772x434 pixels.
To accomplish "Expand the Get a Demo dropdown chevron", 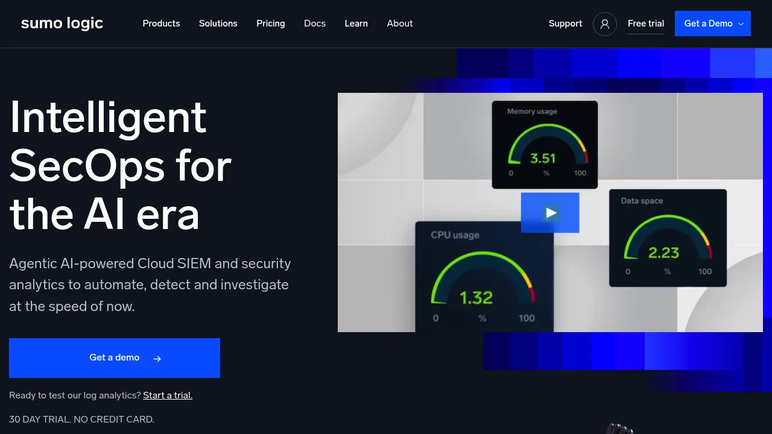I will (x=741, y=24).
